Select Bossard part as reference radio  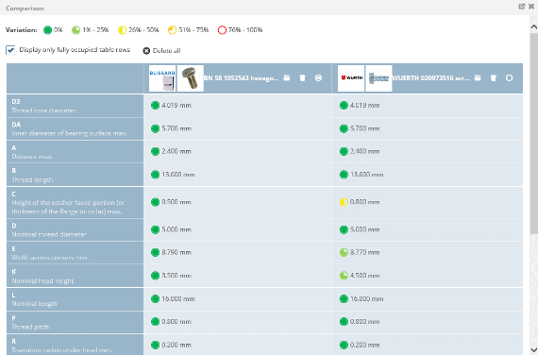point(318,78)
